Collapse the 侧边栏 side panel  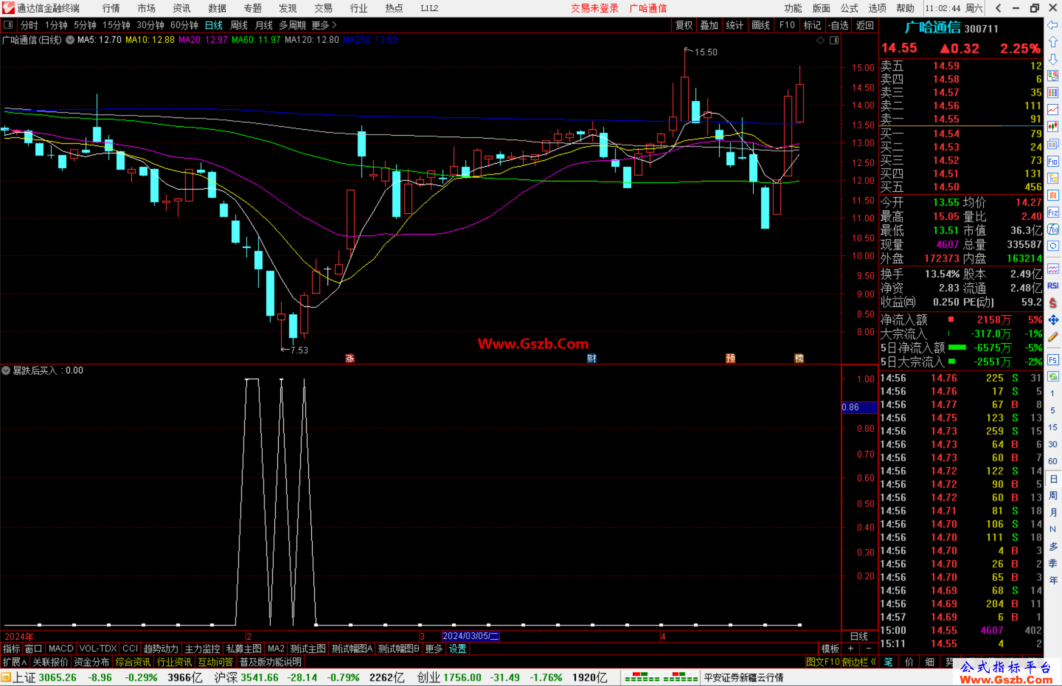click(x=859, y=662)
